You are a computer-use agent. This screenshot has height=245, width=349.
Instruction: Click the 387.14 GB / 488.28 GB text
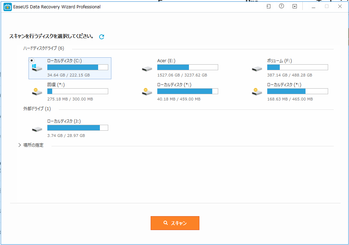(290, 75)
